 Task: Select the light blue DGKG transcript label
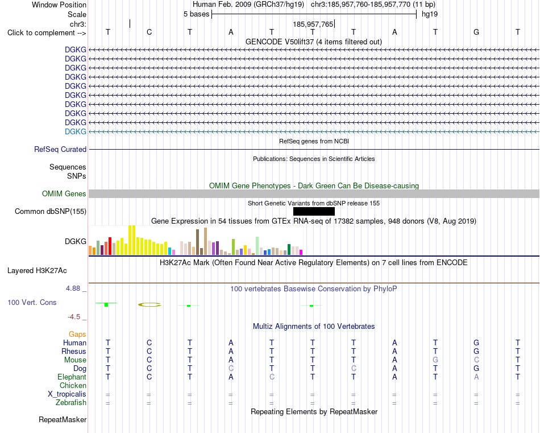pyautogui.click(x=76, y=131)
